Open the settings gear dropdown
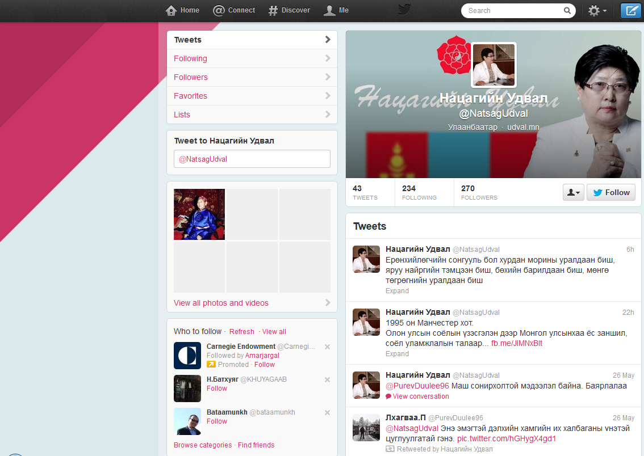The height and width of the screenshot is (456, 644). pos(597,10)
